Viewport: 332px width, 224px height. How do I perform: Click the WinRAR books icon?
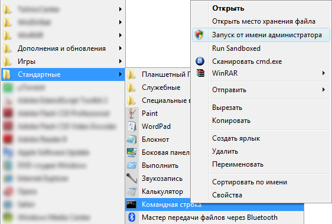pos(200,73)
